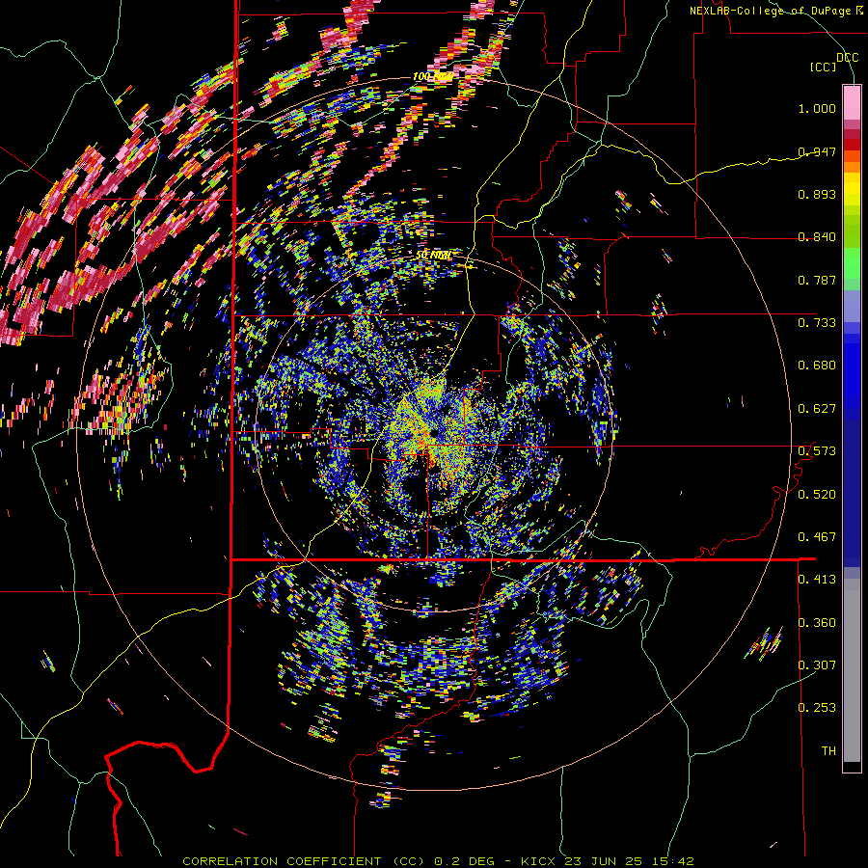Screen dimensions: 868x868
Task: Click the 0.520 legend value
Action: click(817, 495)
